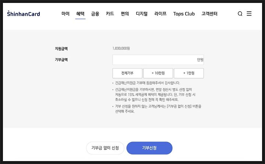Viewport: 265px width, 164px height.
Task: Focus the 기부금액 input field
Action: click(x=158, y=60)
